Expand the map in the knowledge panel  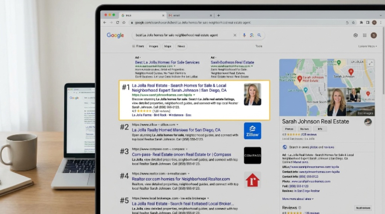(x=370, y=63)
